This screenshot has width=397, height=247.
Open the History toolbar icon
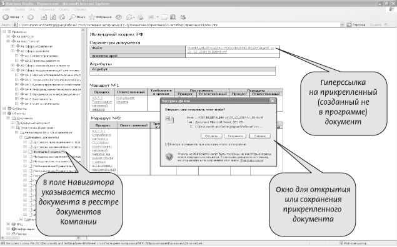(x=119, y=17)
